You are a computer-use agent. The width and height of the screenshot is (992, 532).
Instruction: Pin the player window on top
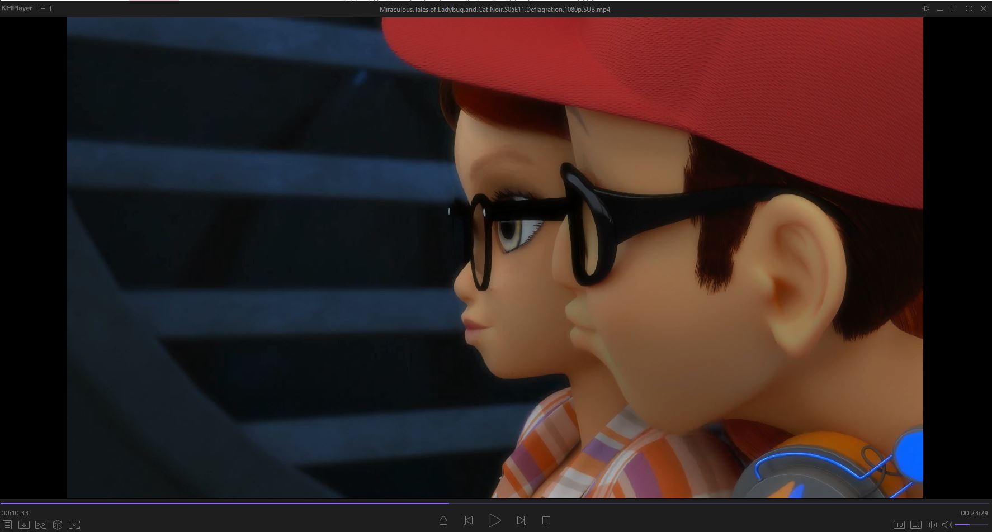click(x=925, y=8)
